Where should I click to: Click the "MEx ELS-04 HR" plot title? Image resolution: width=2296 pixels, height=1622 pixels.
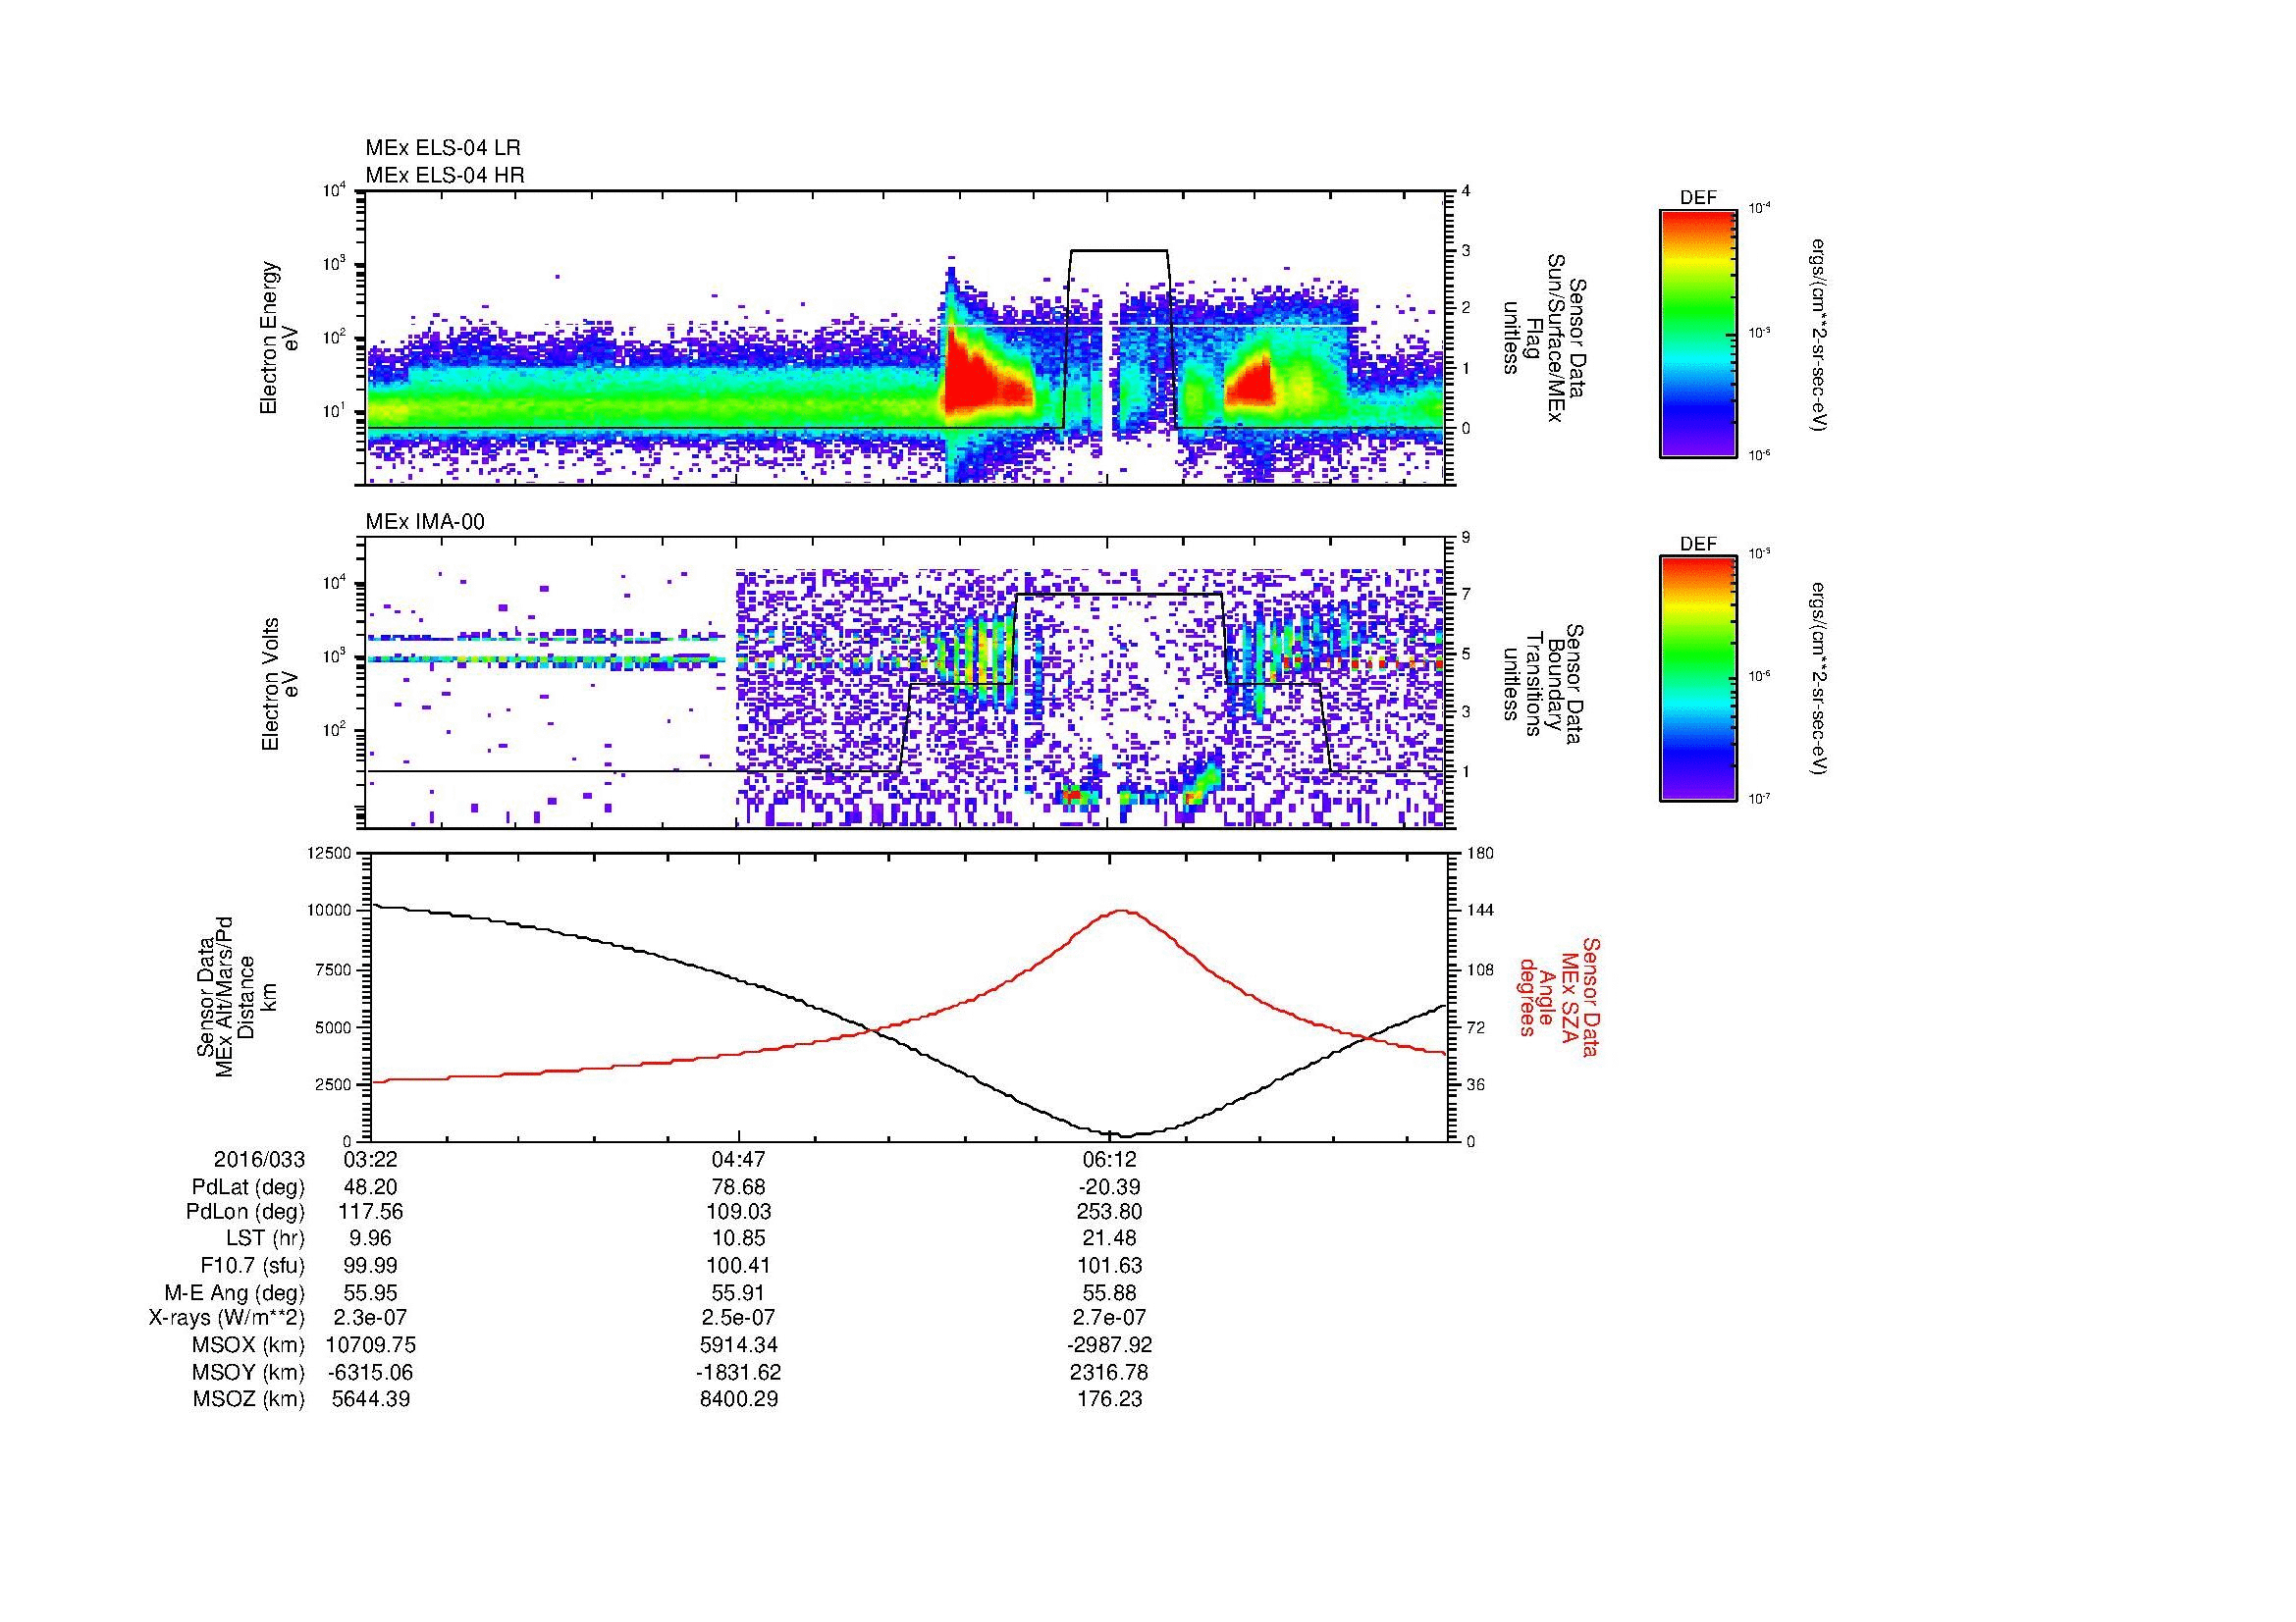point(445,175)
